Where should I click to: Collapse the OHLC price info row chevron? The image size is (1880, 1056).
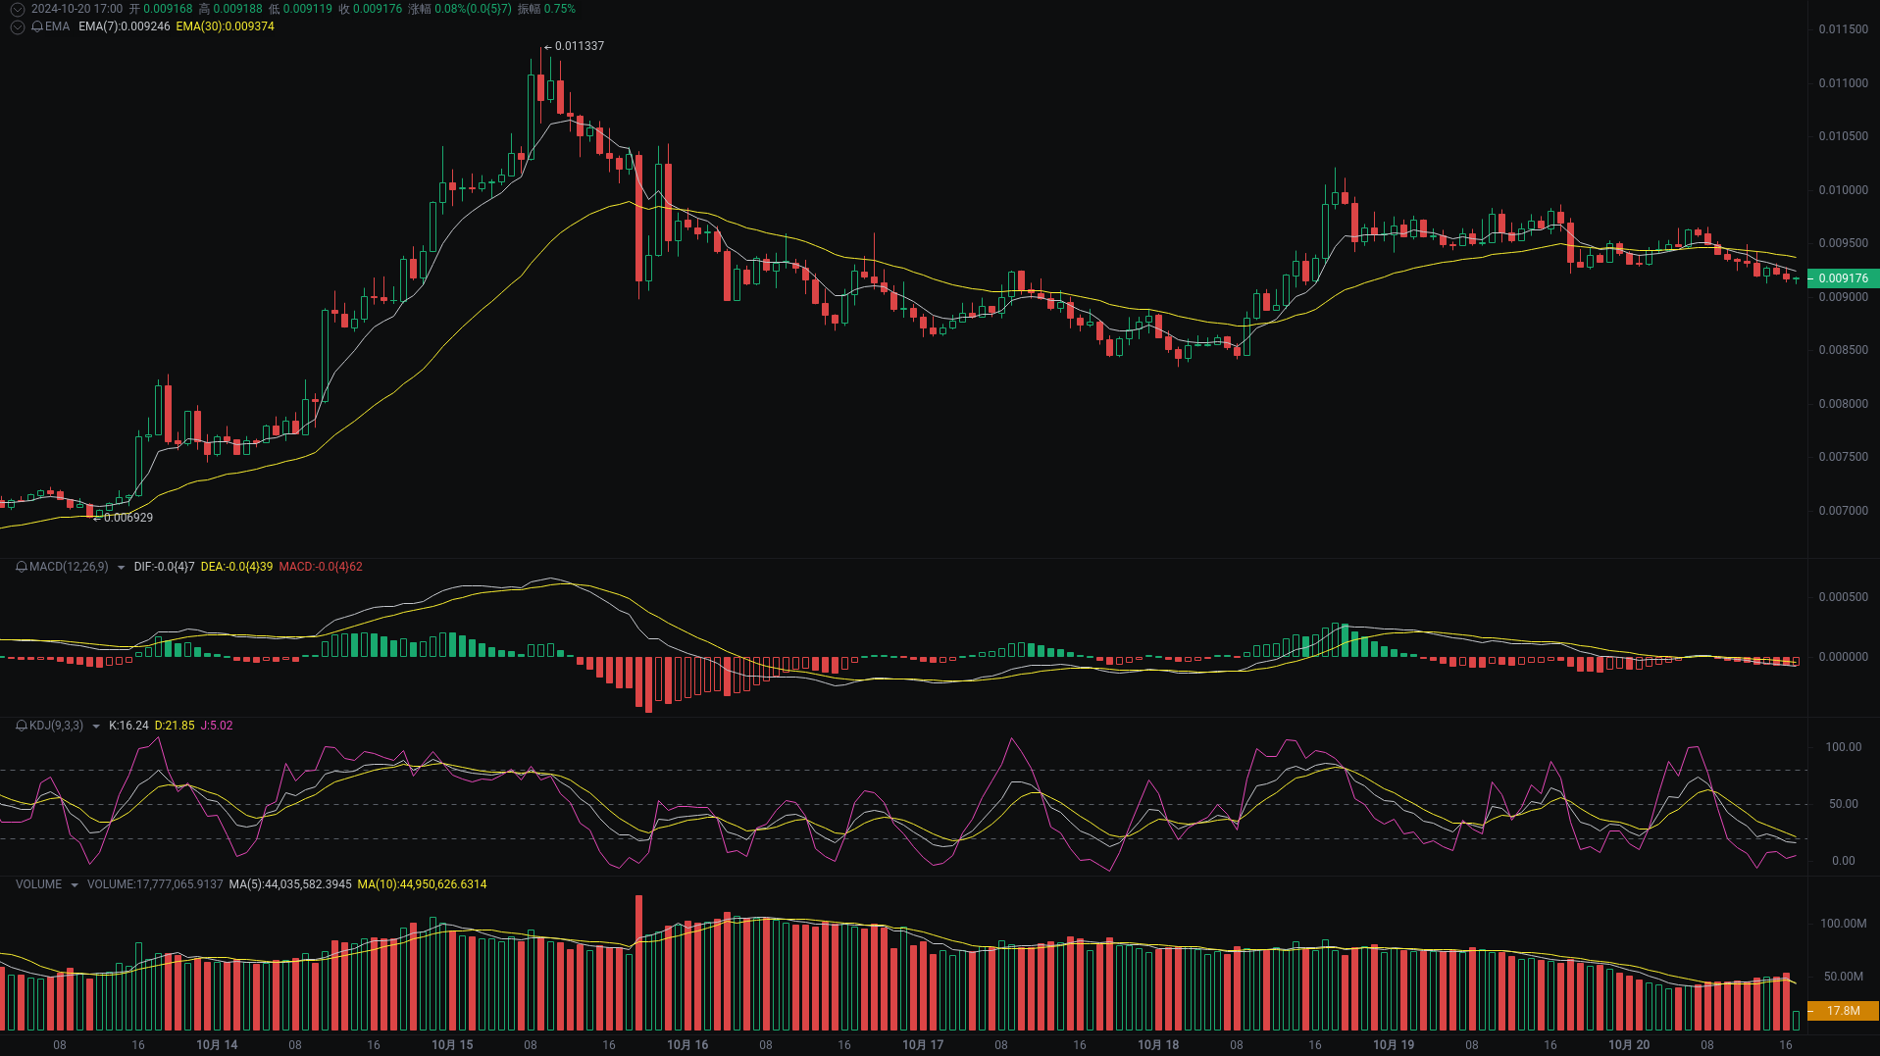point(16,9)
